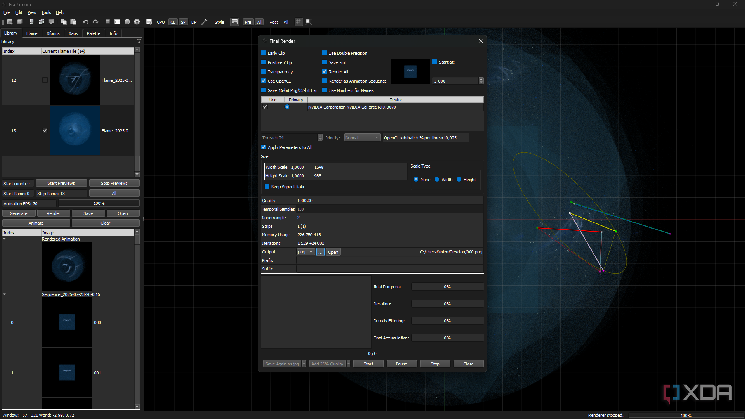Toggle the CL OpenCL toolbar button
The width and height of the screenshot is (745, 419).
point(173,22)
